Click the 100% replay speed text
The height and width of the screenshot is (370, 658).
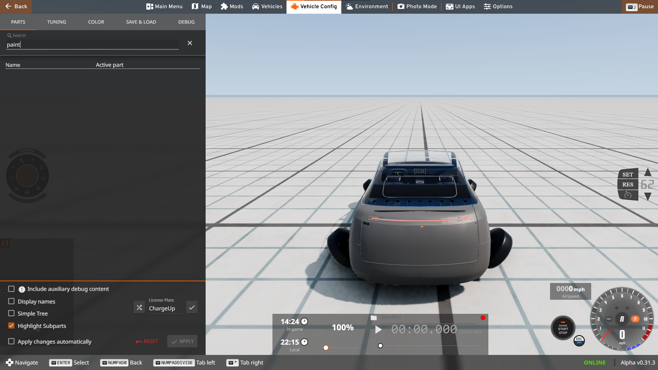(343, 328)
